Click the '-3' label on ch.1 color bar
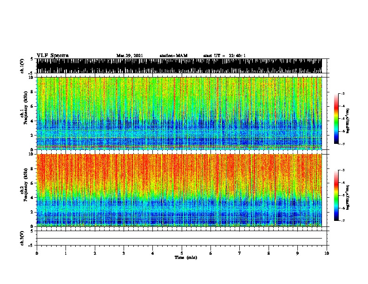 343,94
